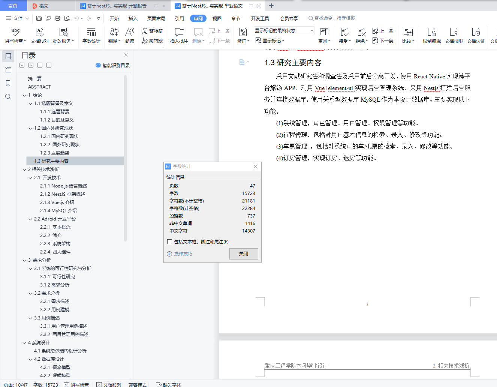
Task: Switch to the 开题报告 document tab
Action: pos(117,6)
